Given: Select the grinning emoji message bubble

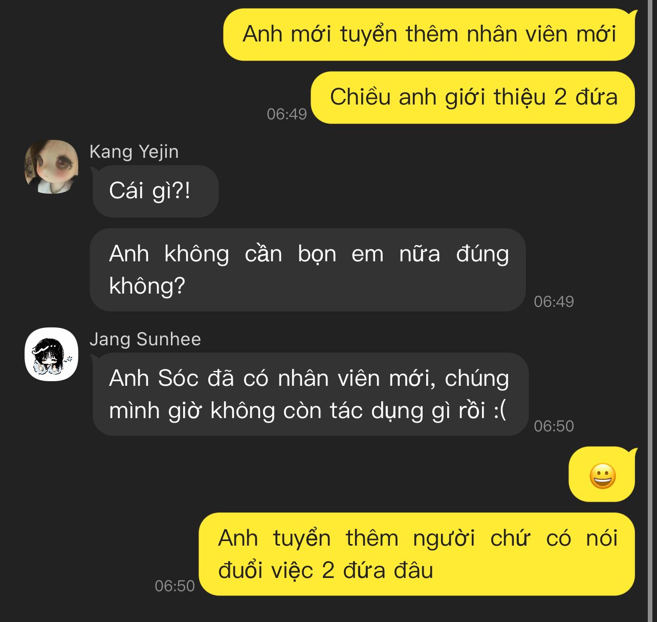Looking at the screenshot, I should click(602, 475).
